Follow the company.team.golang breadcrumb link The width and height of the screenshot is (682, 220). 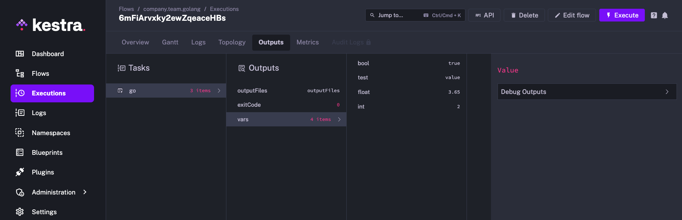(x=172, y=9)
